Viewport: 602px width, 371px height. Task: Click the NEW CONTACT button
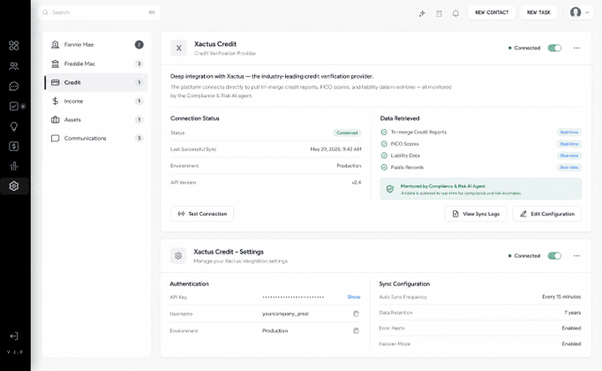point(492,12)
